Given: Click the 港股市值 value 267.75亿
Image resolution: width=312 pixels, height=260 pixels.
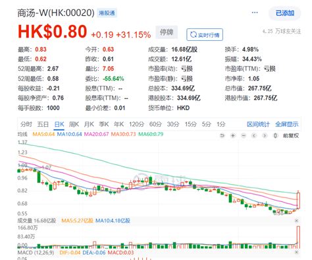Looking at the screenshot, I should [x=265, y=98].
